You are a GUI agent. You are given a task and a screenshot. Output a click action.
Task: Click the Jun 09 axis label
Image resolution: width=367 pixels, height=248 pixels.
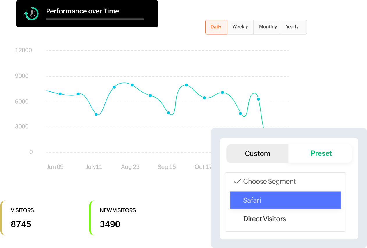(x=55, y=167)
